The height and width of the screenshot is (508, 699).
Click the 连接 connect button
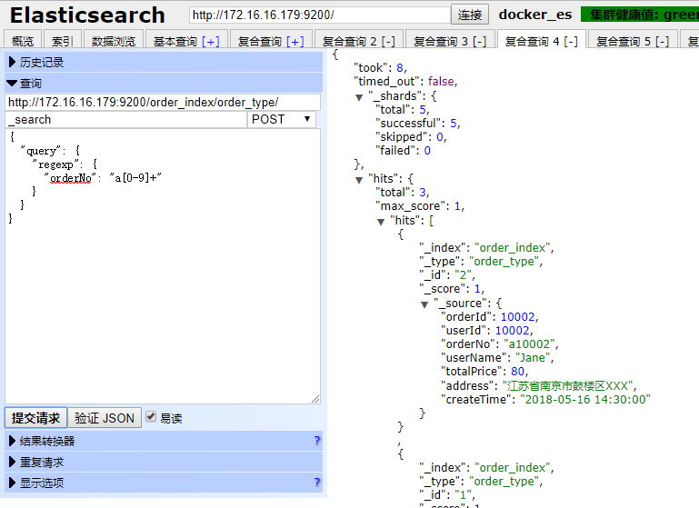[470, 15]
